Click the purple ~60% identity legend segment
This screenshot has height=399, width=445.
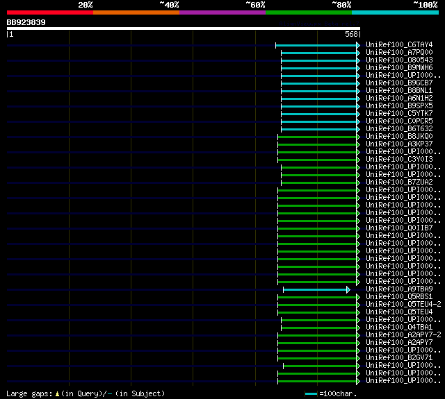pos(222,12)
